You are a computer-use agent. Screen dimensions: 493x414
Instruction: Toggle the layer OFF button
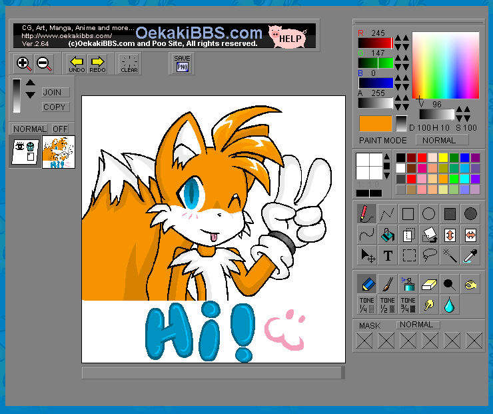click(x=60, y=129)
